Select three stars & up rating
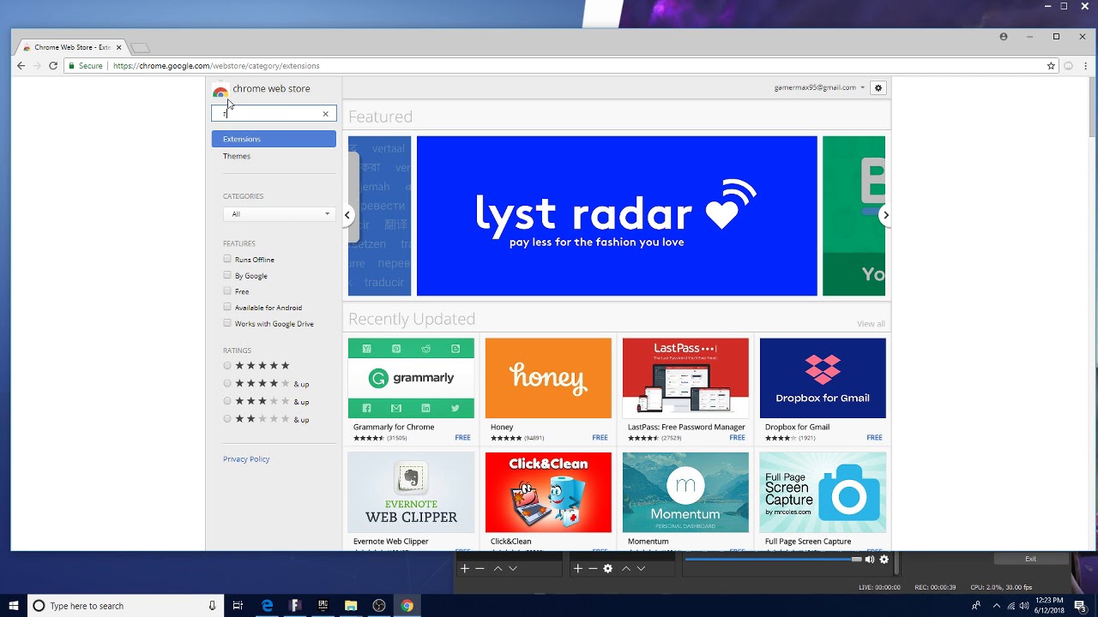This screenshot has height=617, width=1098. 227,401
